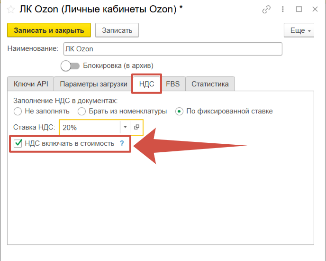
Task: Open the Еще dropdown menu
Action: [299, 30]
